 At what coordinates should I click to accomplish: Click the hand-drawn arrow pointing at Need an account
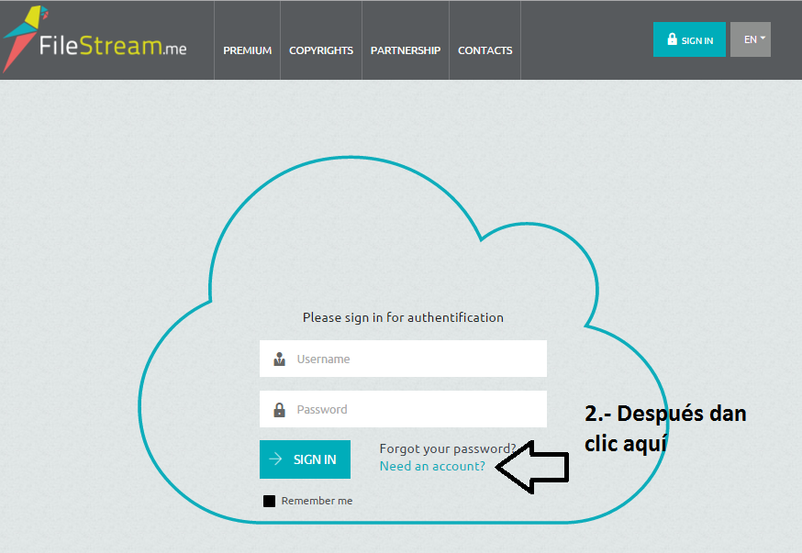point(532,466)
